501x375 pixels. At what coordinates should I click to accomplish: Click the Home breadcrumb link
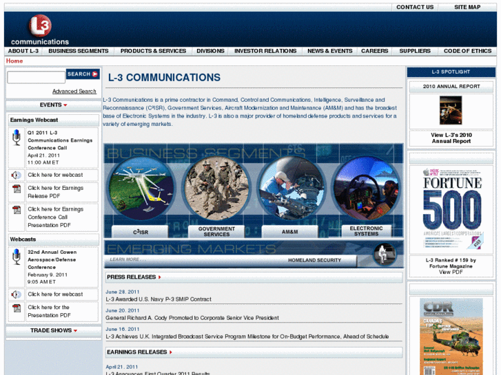pos(14,61)
